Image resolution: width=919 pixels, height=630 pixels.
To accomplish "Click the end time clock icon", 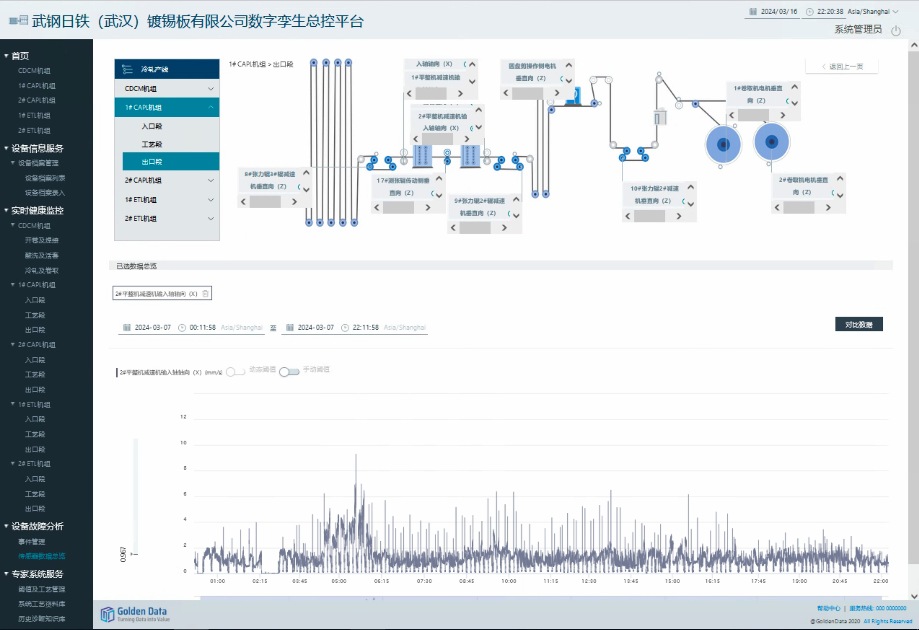I will pyautogui.click(x=345, y=327).
